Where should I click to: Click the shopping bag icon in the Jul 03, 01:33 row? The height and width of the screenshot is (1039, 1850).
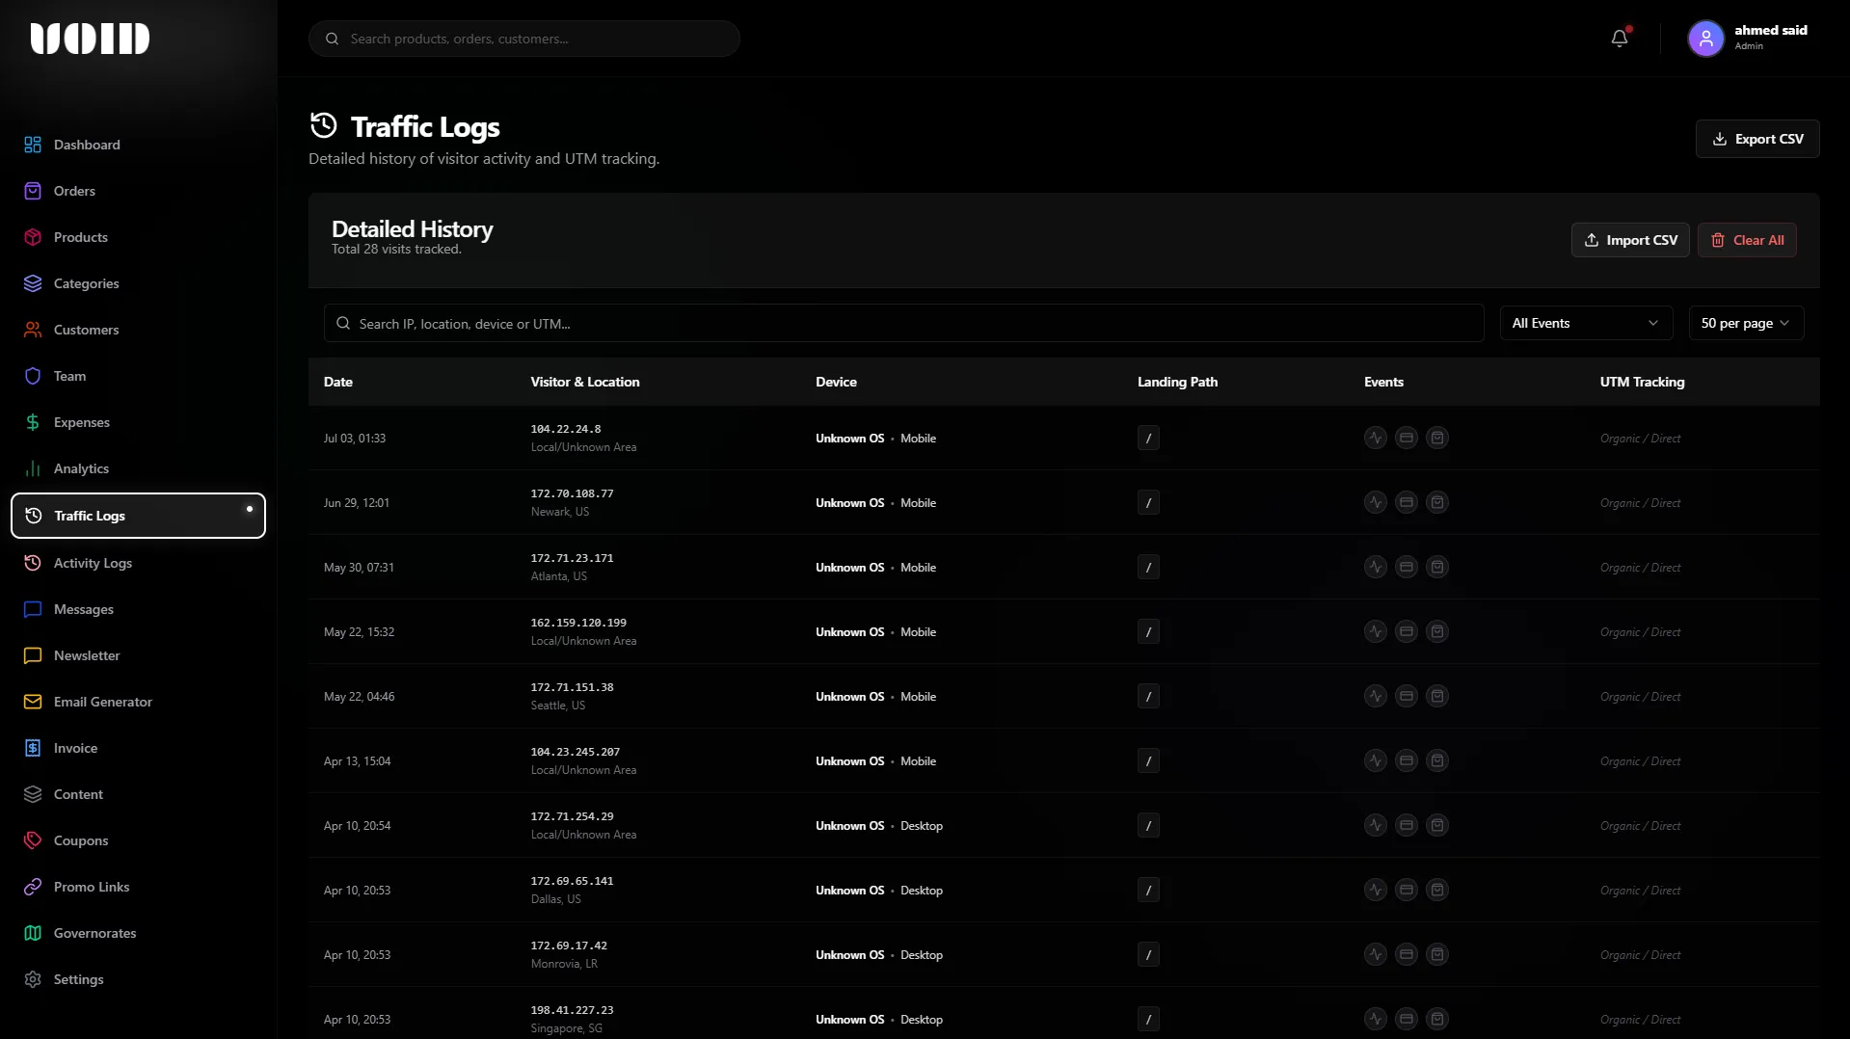[1437, 439]
